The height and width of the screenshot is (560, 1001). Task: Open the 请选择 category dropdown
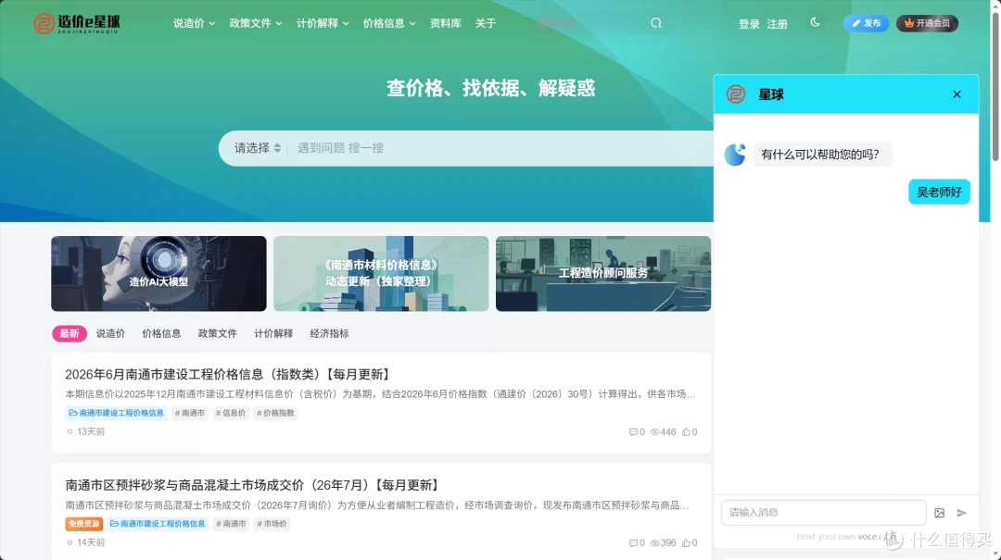(x=258, y=148)
